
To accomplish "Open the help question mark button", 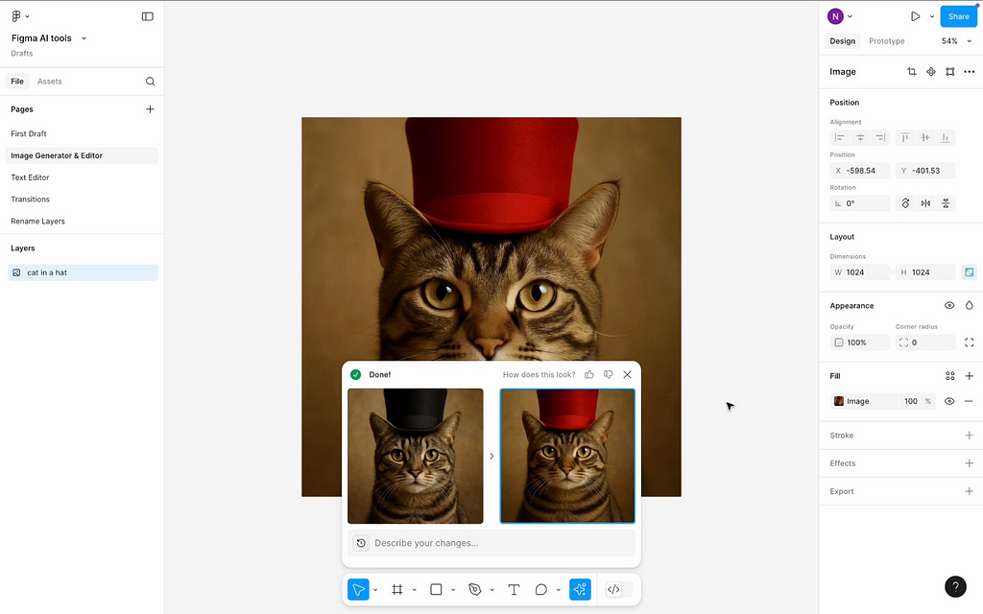I will tap(955, 586).
